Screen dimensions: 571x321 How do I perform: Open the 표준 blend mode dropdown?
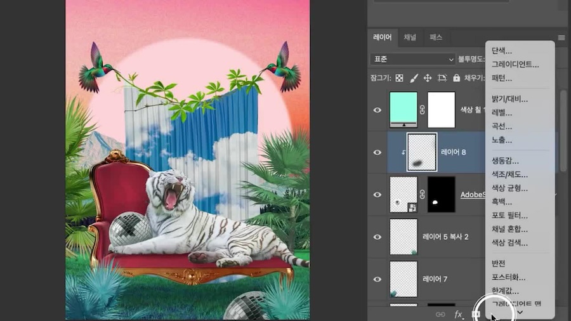click(x=412, y=59)
